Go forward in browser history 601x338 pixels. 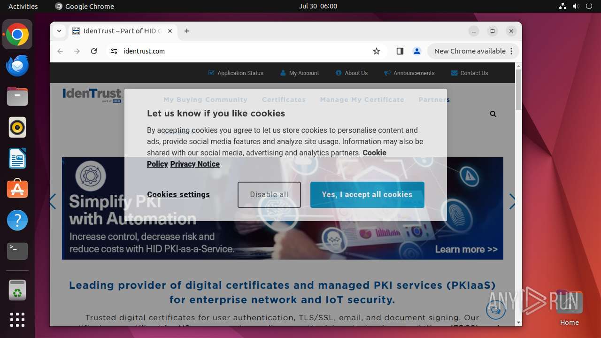(77, 51)
